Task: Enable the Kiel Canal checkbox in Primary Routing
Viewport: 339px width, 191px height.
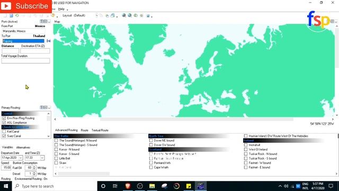Action: tap(4, 132)
